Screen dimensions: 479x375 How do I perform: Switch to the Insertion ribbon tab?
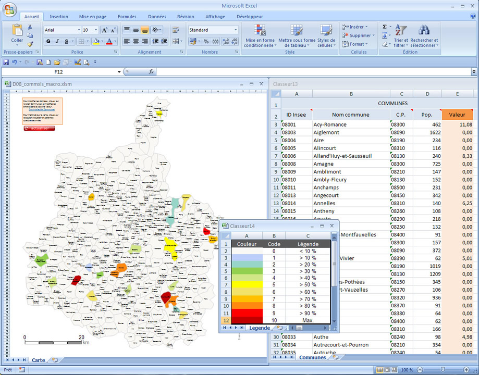pos(59,17)
